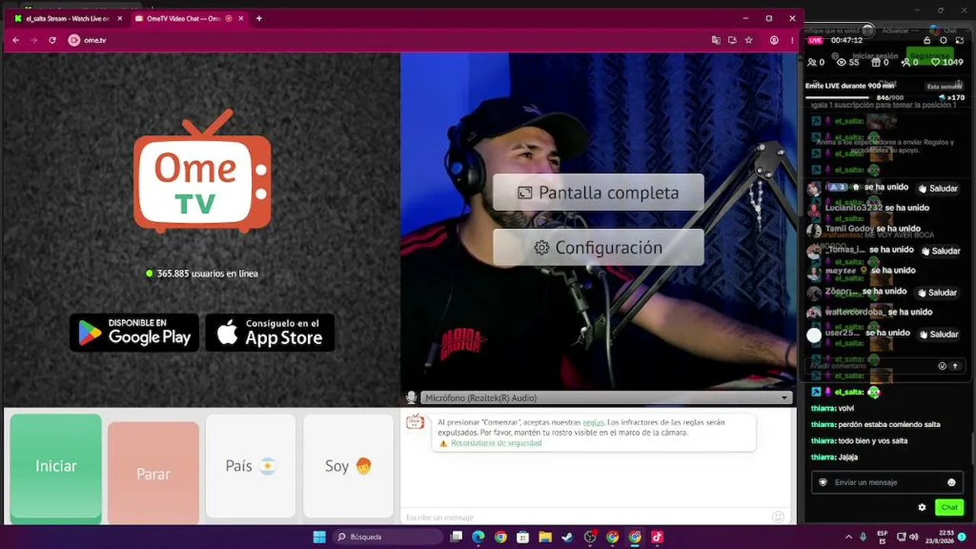The width and height of the screenshot is (976, 549).
Task: Open Configuración
Action: pos(599,248)
